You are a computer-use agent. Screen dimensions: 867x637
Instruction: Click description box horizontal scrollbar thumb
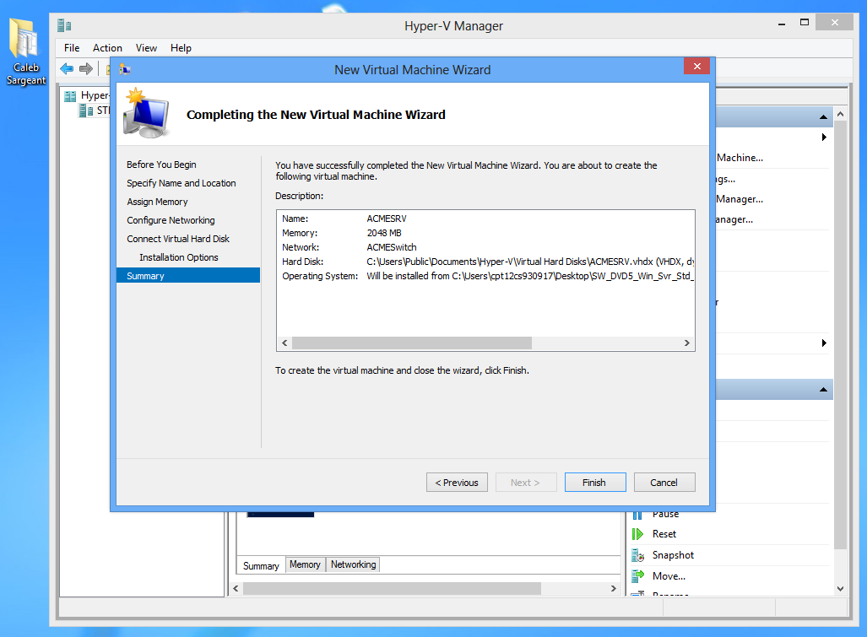[x=412, y=343]
